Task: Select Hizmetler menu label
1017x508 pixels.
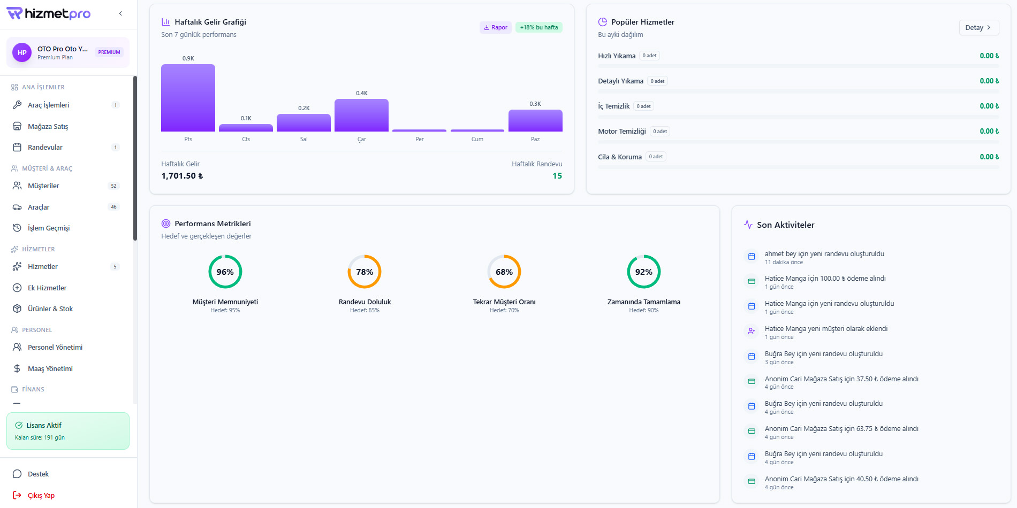Action: pos(43,266)
